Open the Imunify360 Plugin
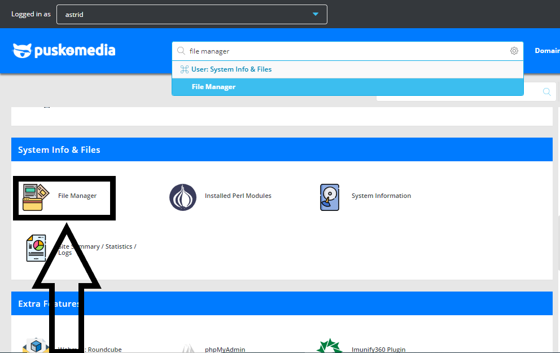Image resolution: width=560 pixels, height=353 pixels. [x=330, y=345]
